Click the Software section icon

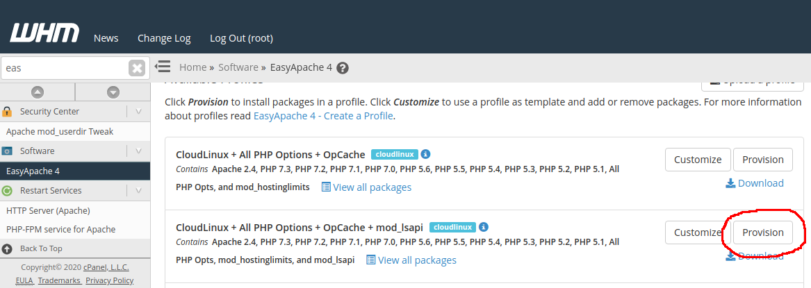(7, 151)
